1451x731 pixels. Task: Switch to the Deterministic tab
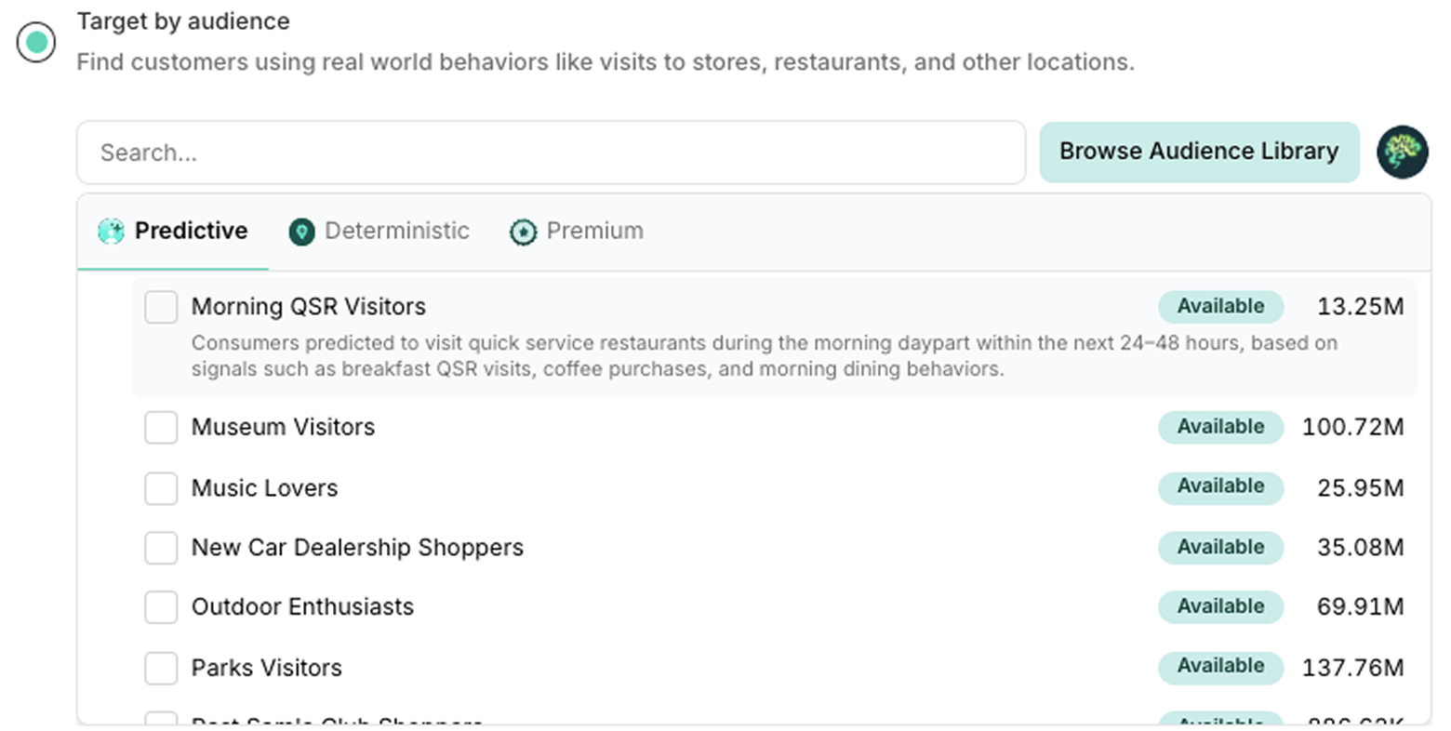[379, 232]
